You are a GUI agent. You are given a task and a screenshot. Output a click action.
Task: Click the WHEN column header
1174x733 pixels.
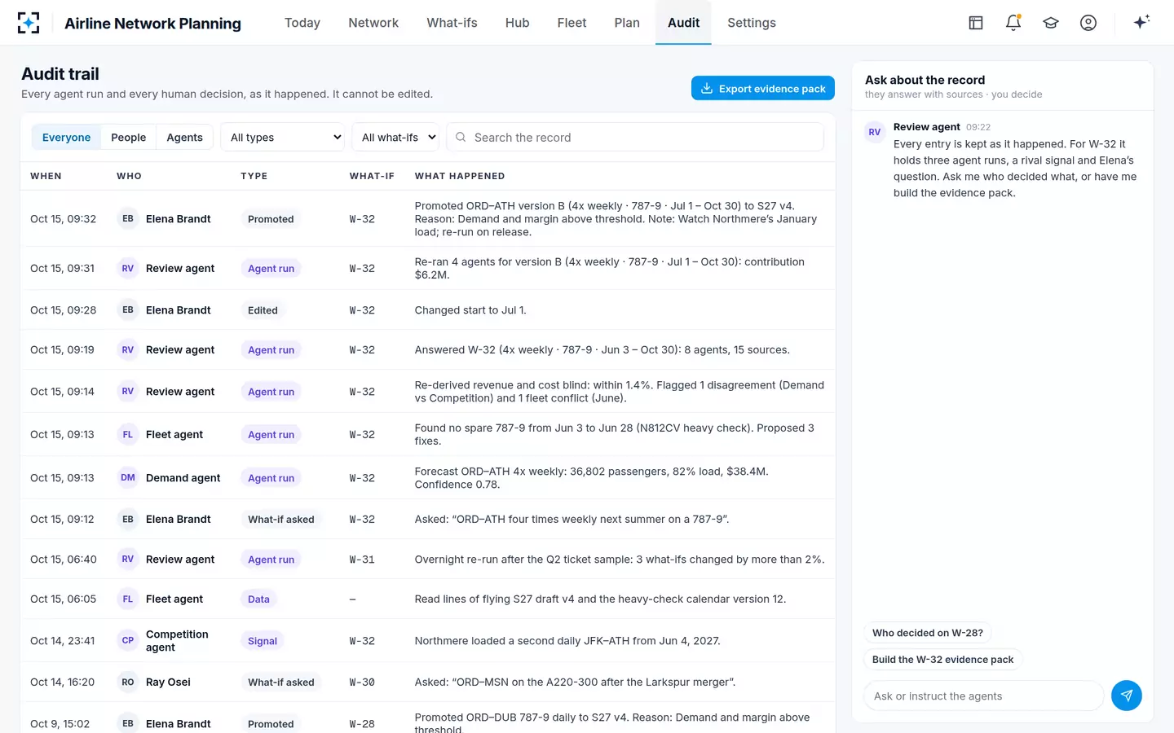(46, 176)
